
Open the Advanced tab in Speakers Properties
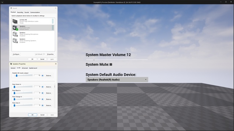pyautogui.click(x=25, y=68)
